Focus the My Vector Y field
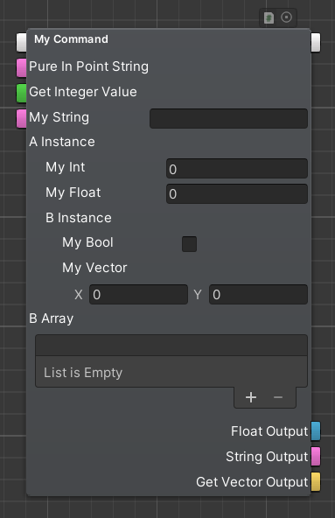Screen dimensions: 335x518 pyautogui.click(x=258, y=294)
